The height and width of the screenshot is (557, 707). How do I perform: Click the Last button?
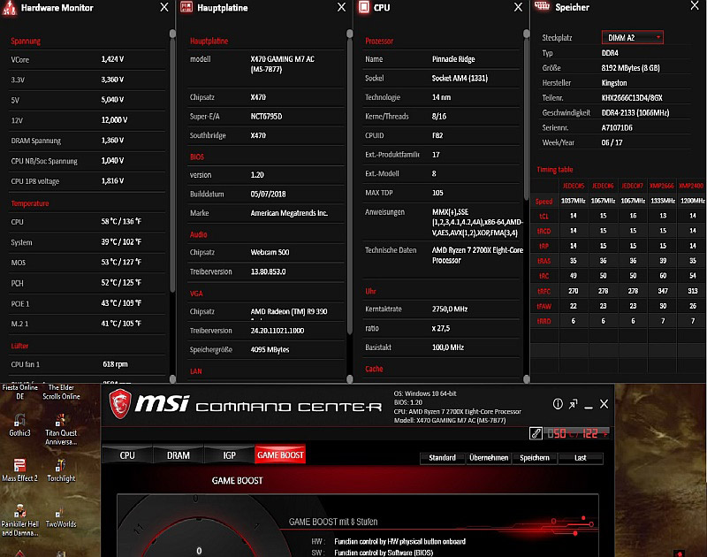click(581, 458)
